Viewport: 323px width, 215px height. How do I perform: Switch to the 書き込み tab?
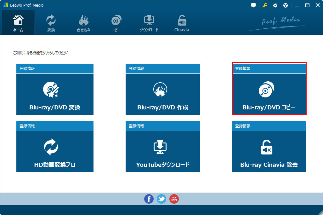[x=83, y=23]
